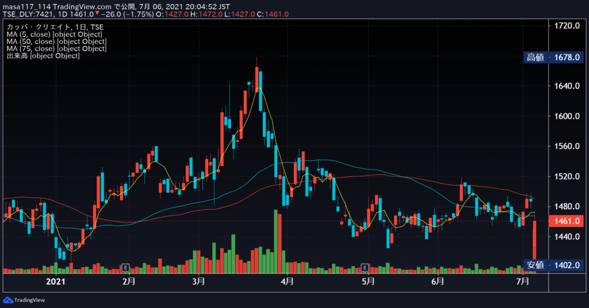Click the masa117_114 publisher text
This screenshot has height=308, width=589.
[x=26, y=7]
